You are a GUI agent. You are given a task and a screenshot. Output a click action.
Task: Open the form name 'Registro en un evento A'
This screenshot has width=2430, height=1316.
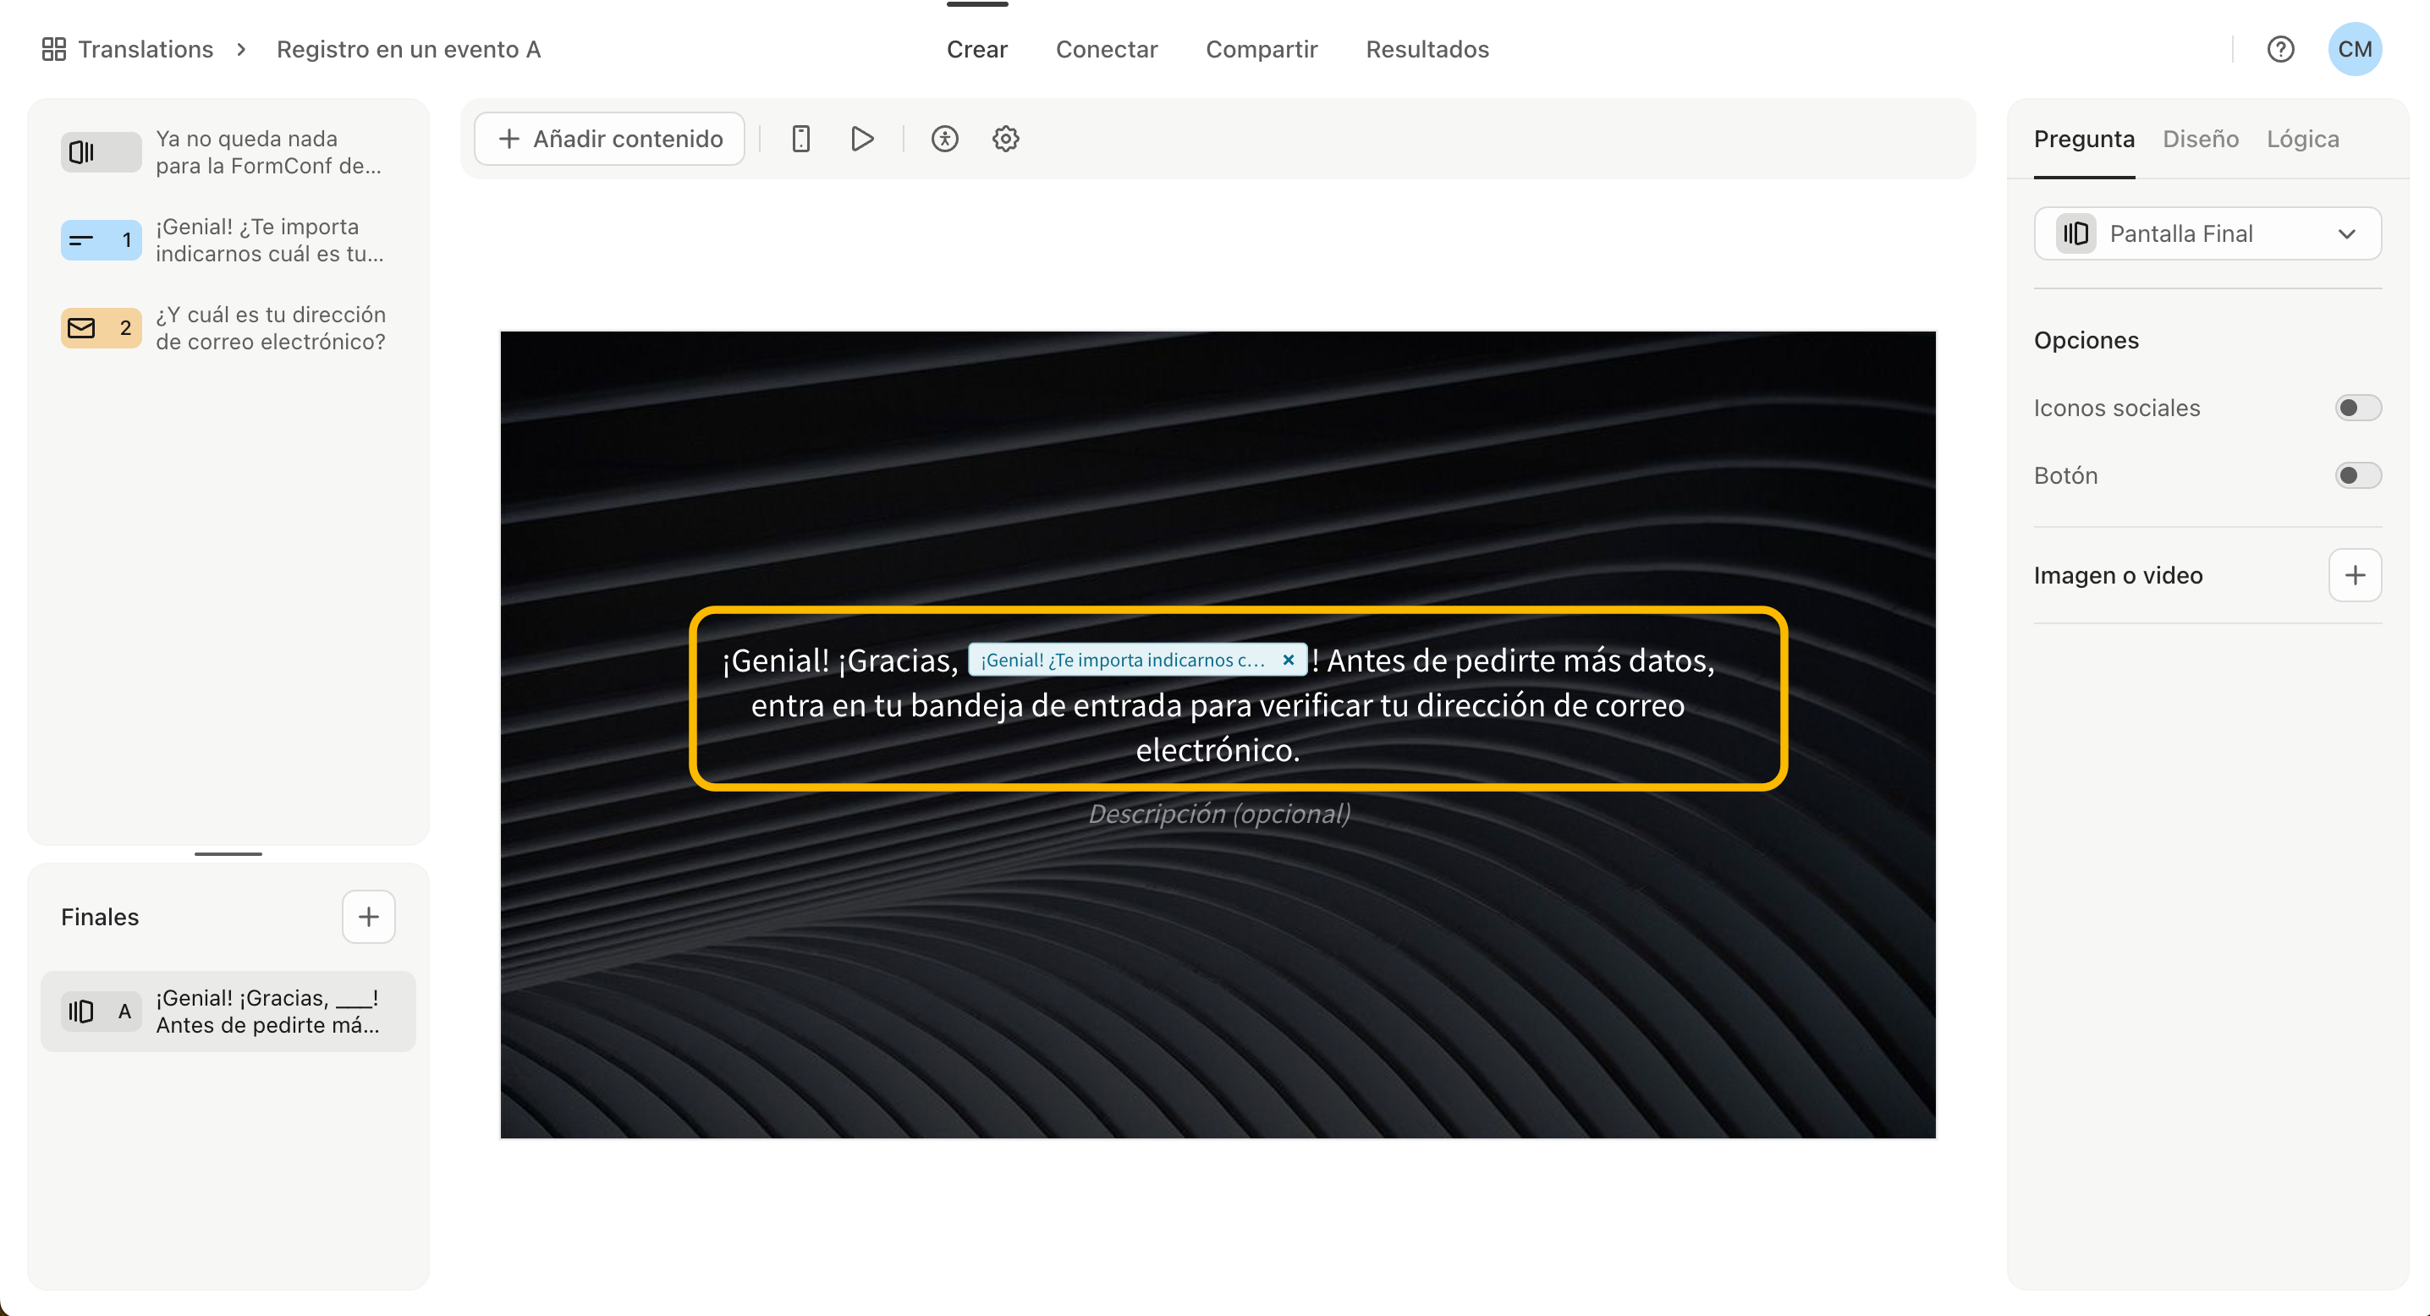[409, 49]
